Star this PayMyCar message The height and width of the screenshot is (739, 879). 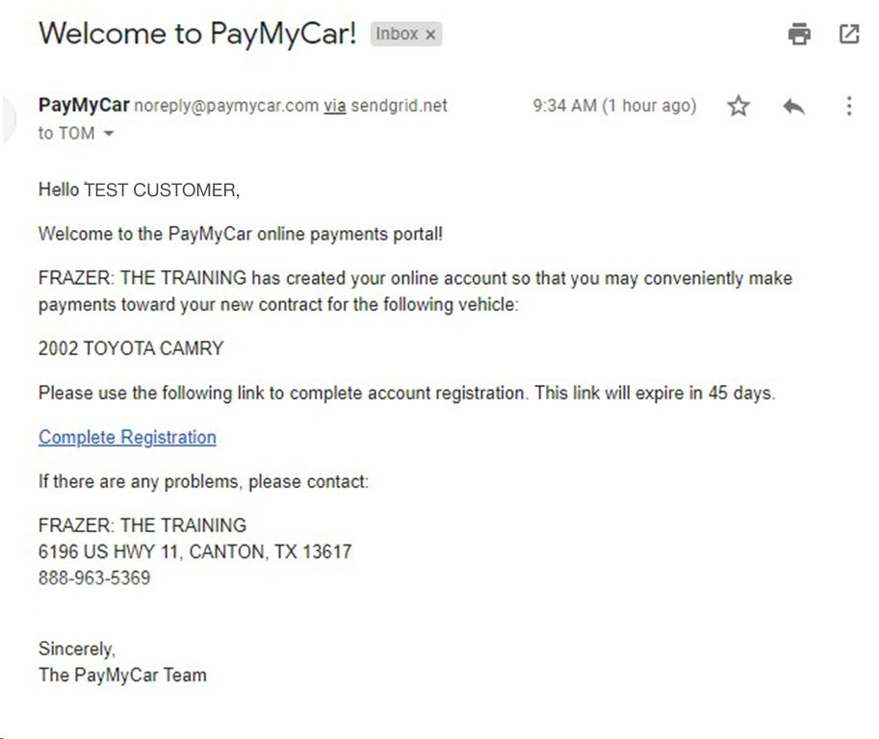tap(738, 105)
